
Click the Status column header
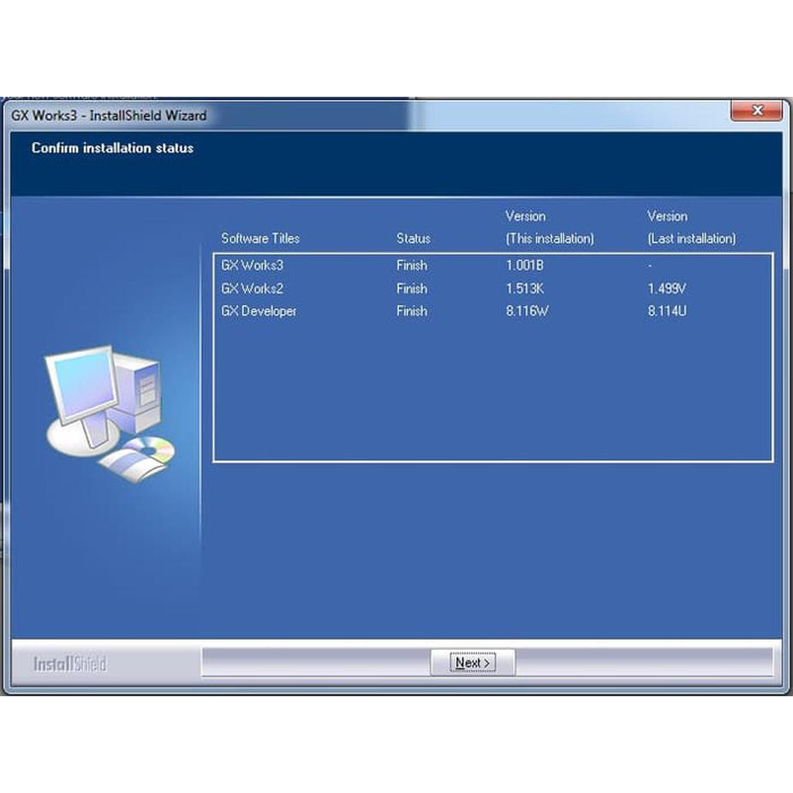(x=413, y=238)
